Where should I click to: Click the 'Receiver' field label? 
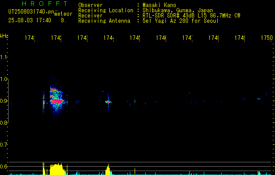(x=91, y=16)
